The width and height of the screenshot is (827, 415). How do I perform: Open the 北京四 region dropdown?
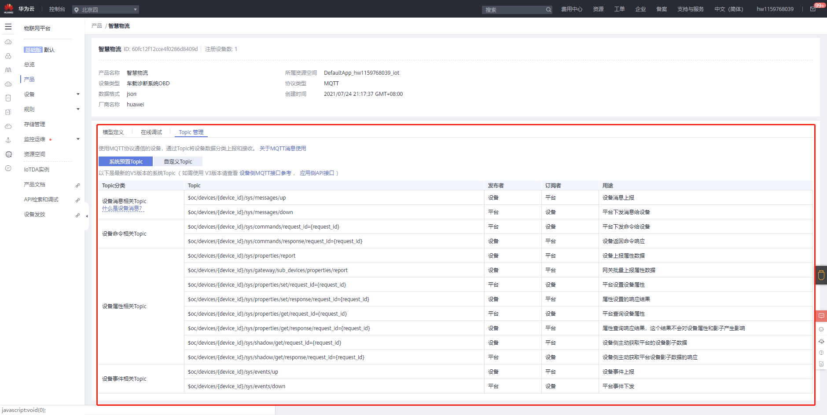[x=106, y=10]
